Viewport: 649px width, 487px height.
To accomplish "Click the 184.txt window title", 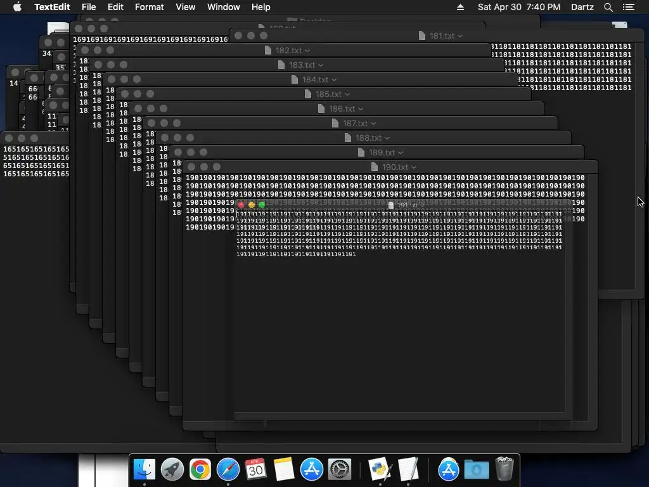I will coord(316,79).
